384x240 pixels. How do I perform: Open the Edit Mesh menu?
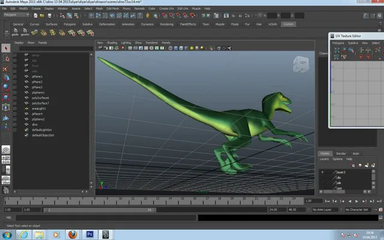pyautogui.click(x=113, y=8)
